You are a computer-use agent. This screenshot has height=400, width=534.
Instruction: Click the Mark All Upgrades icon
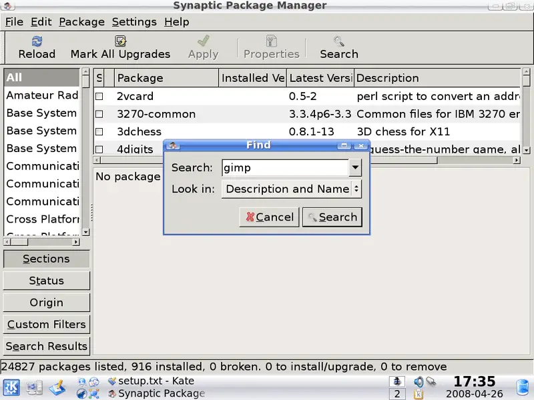coord(120,41)
